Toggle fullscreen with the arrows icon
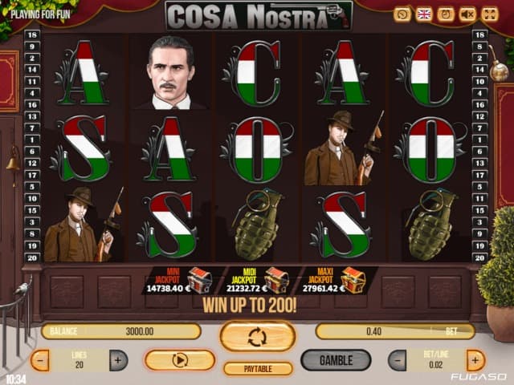This screenshot has width=514, height=385. (x=490, y=14)
